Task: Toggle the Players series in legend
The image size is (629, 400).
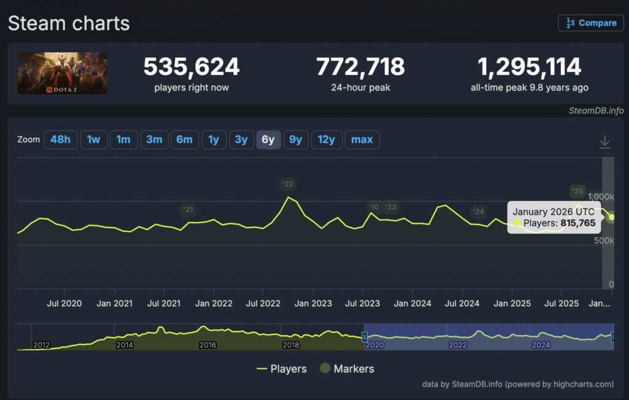Action: [282, 369]
